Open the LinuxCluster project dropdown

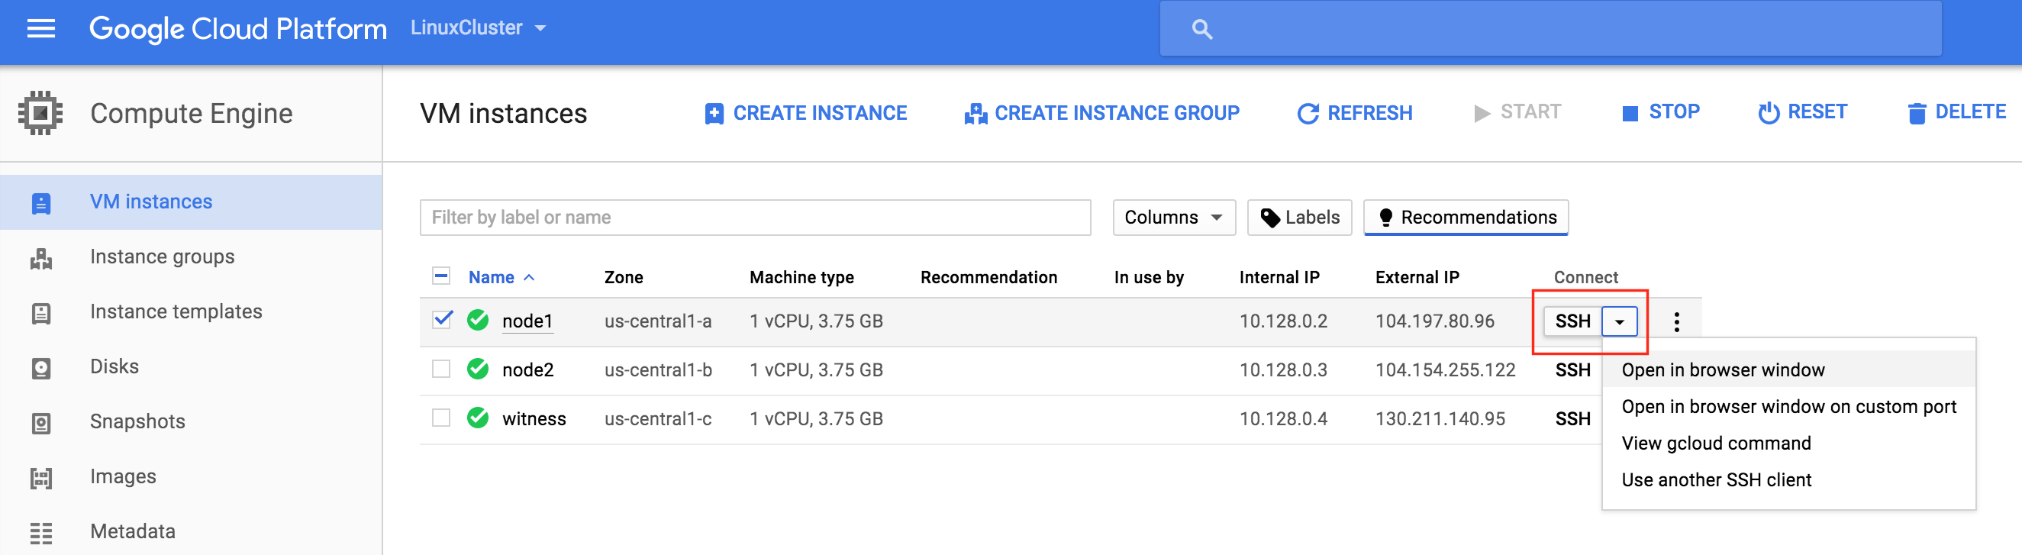(478, 28)
